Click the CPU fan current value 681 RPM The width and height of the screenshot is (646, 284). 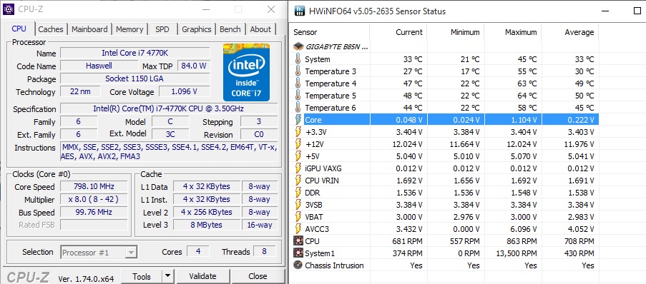(x=408, y=241)
